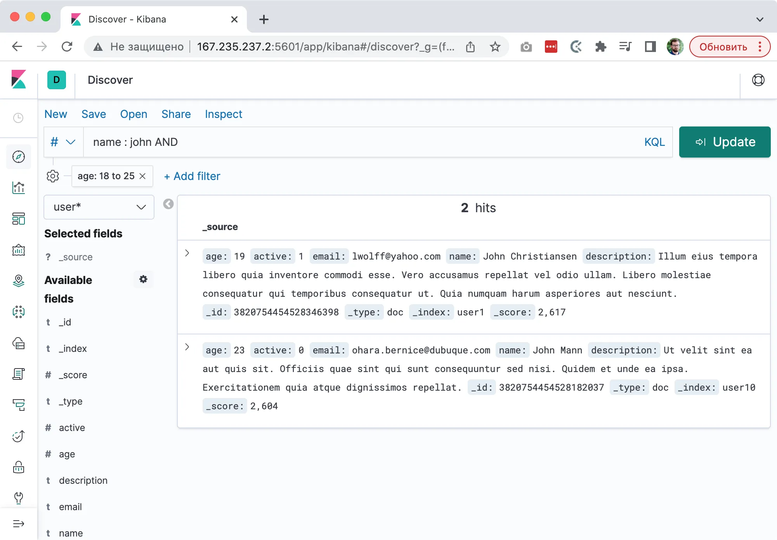Open the user* index pattern dropdown
The image size is (777, 540).
tap(97, 206)
